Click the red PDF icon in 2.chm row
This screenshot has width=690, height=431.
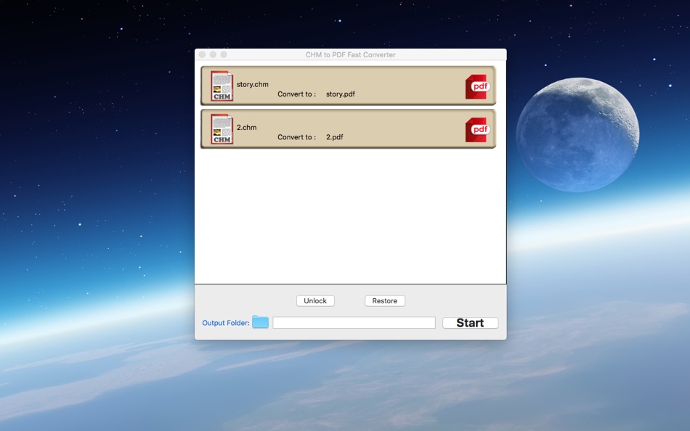tap(478, 130)
